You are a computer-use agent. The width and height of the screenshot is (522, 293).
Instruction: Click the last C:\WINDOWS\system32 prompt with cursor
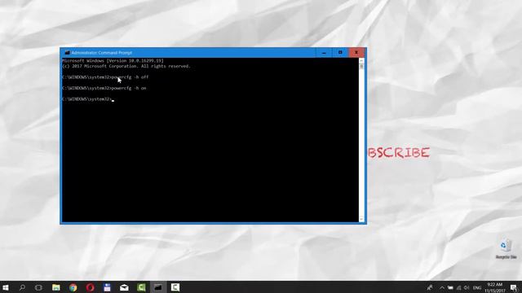88,99
